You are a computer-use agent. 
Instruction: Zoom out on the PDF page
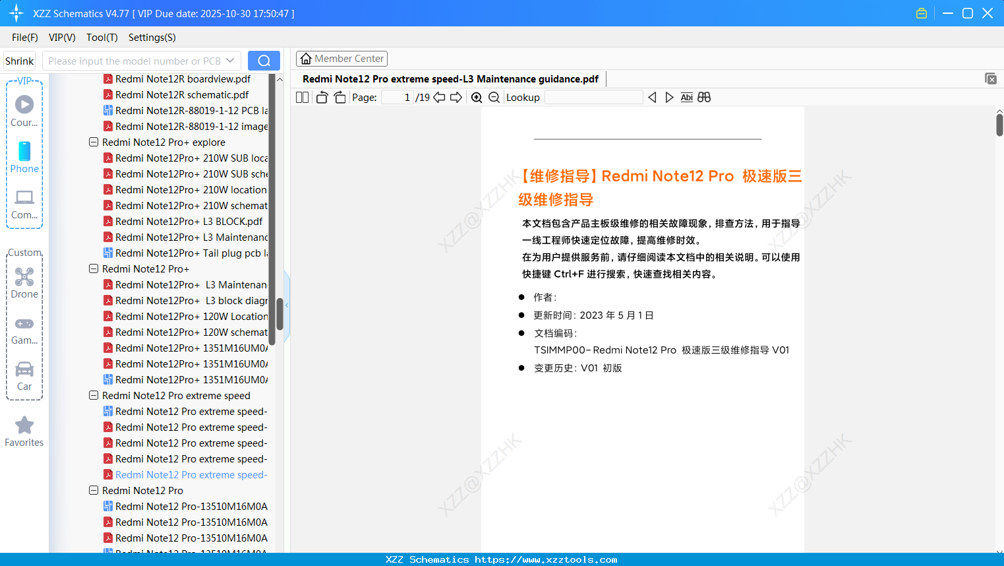(494, 97)
